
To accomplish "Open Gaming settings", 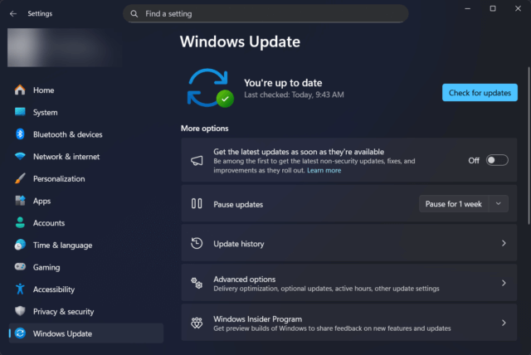I will [86, 267].
